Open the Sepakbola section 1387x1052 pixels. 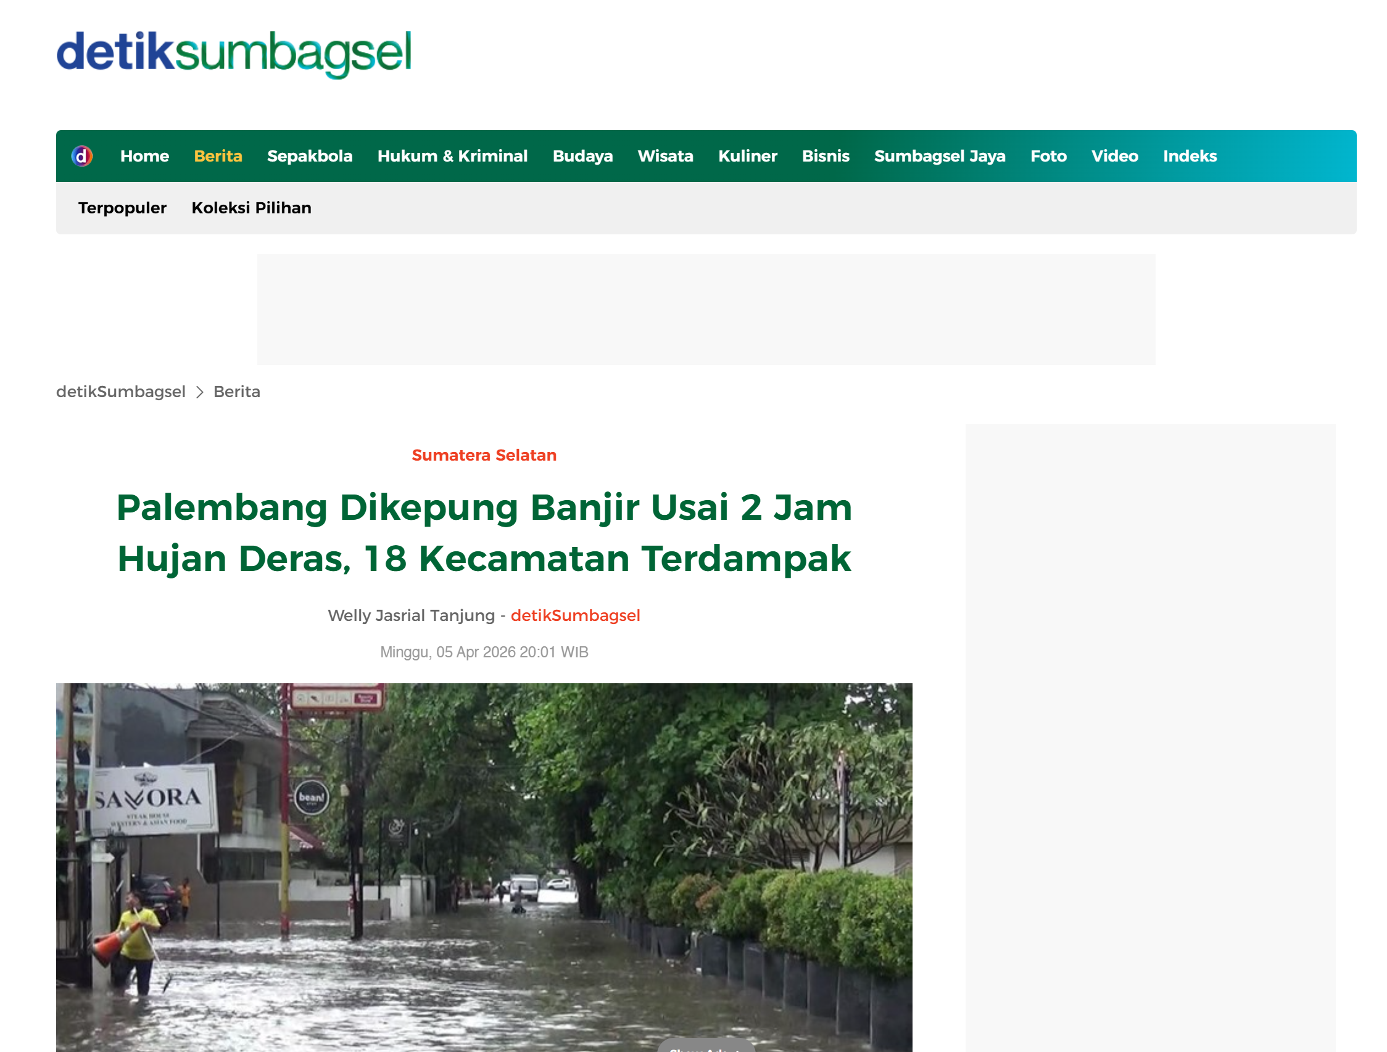click(x=309, y=156)
